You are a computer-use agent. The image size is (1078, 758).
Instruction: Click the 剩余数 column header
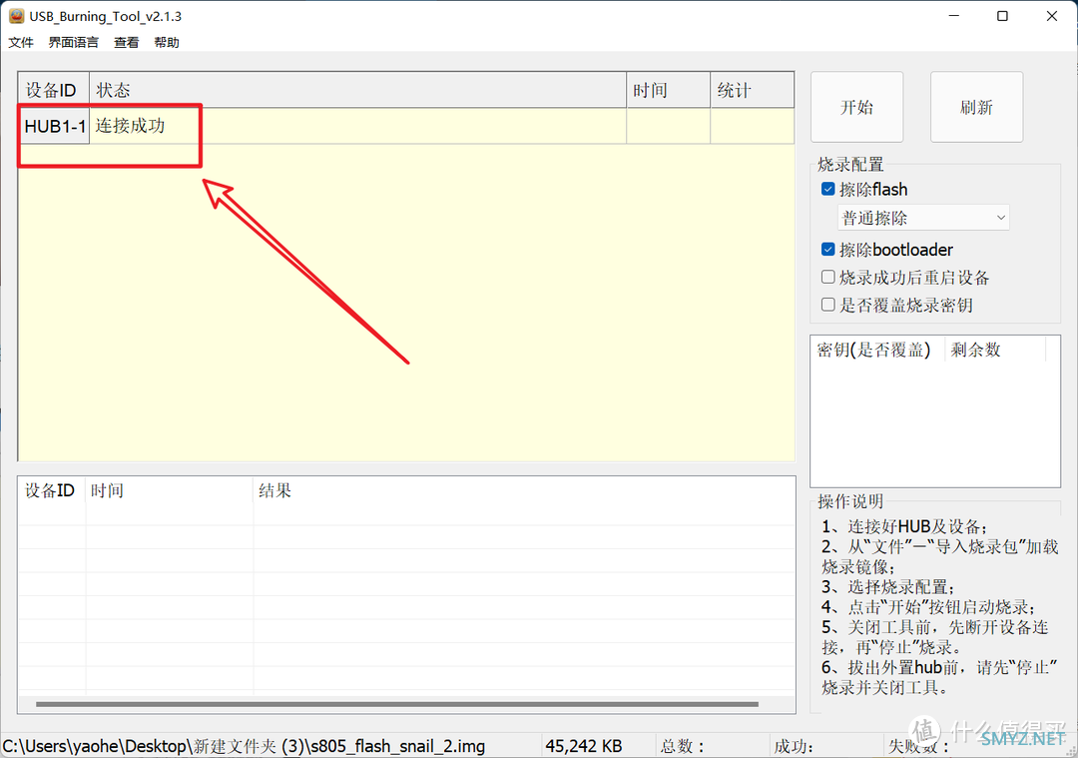click(995, 350)
